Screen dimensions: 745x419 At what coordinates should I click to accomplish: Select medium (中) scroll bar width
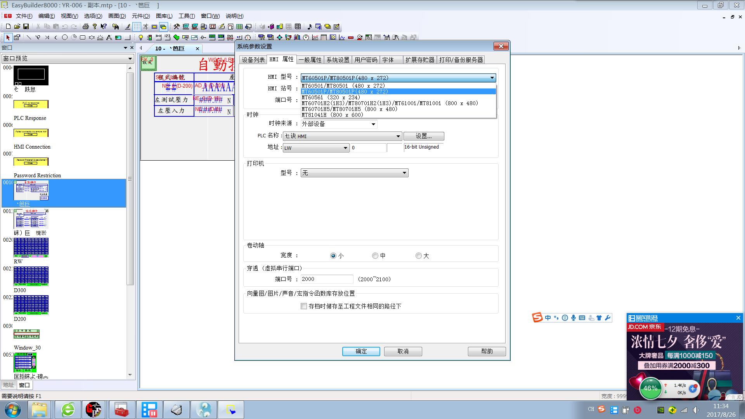(x=375, y=256)
